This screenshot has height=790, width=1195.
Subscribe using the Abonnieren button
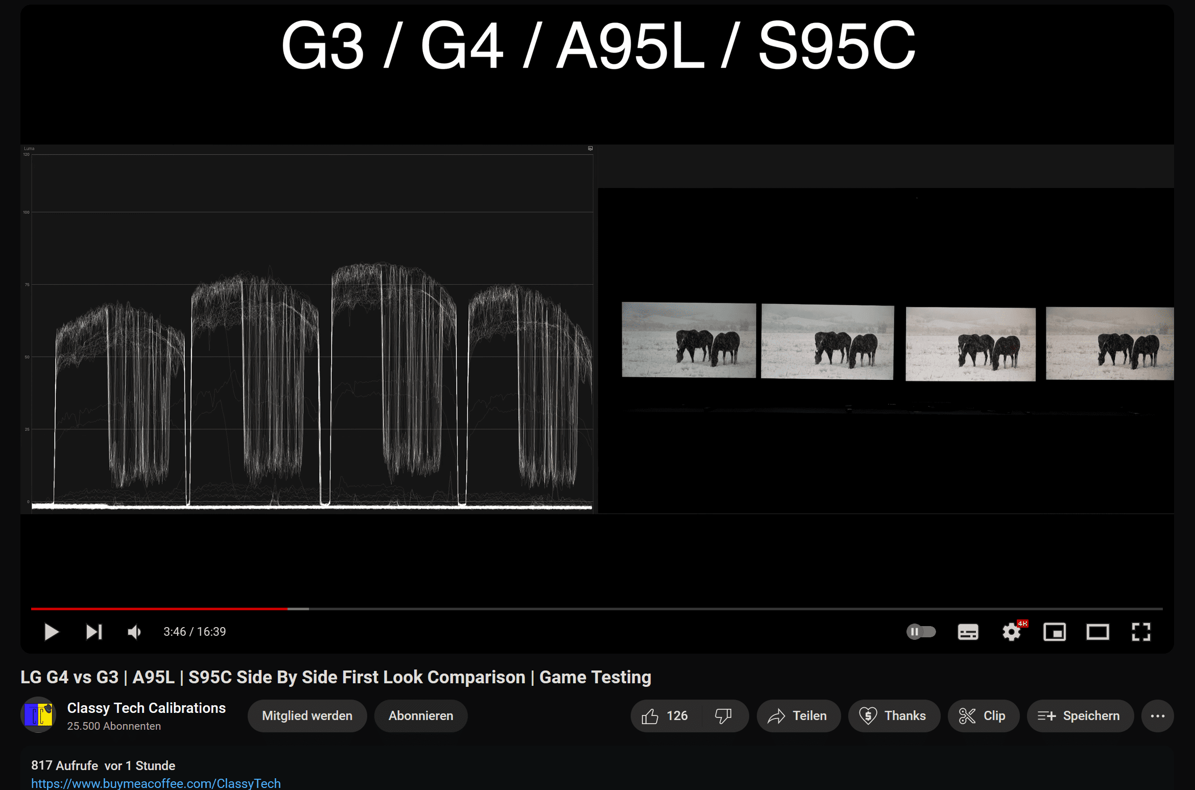(421, 716)
